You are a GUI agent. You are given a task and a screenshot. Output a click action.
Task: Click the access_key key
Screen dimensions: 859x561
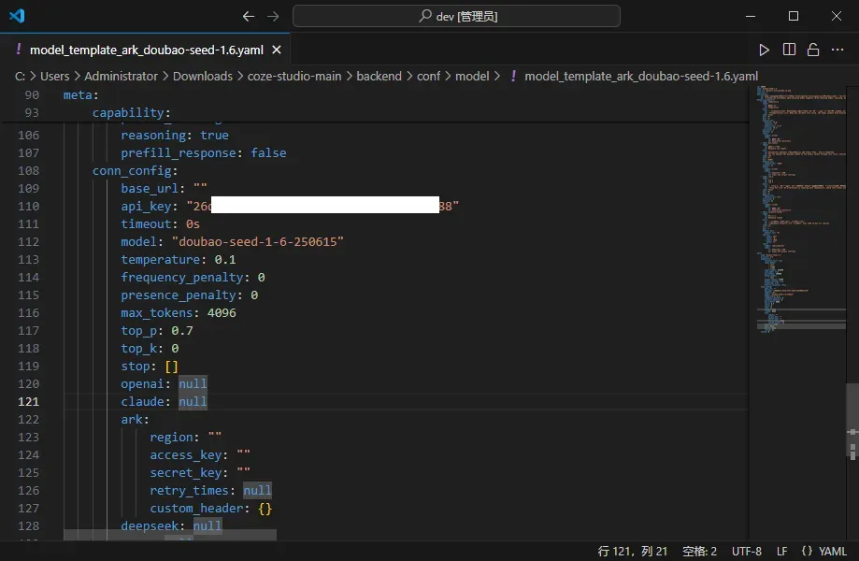[x=186, y=454]
